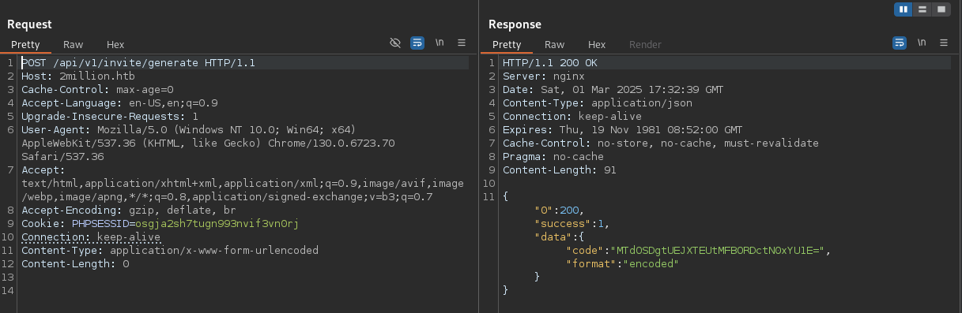Image resolution: width=962 pixels, height=313 pixels.
Task: Click the "format":"encoded" JSON entry
Action: point(623,263)
